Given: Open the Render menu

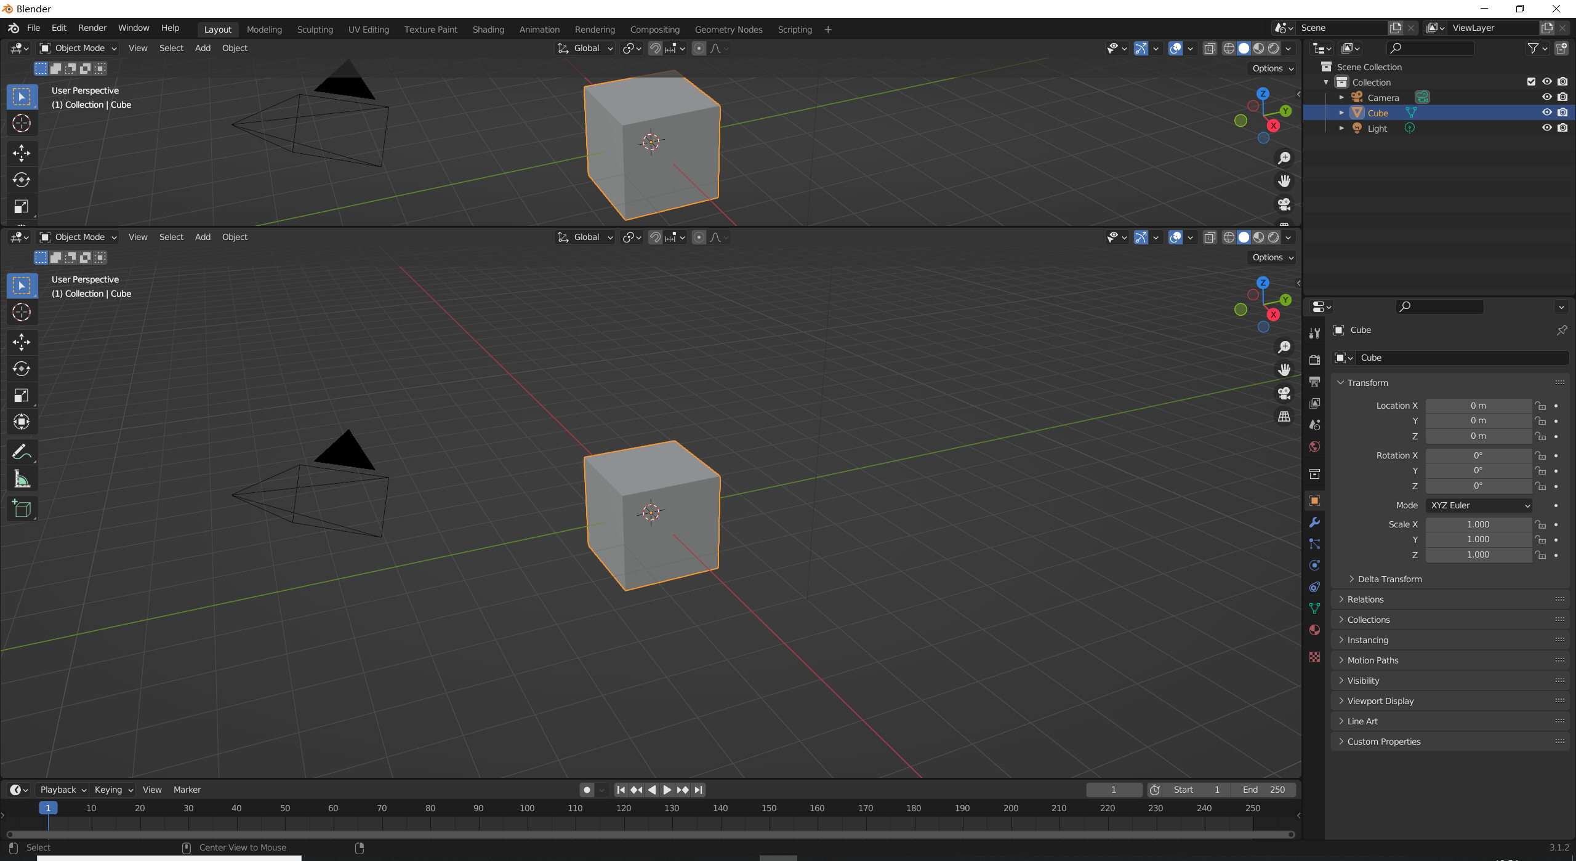Looking at the screenshot, I should (92, 28).
